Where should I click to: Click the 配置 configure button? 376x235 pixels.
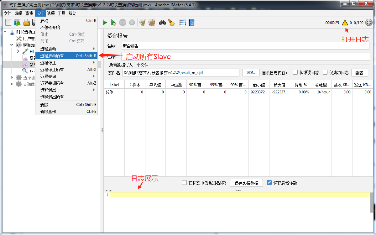pos(359,72)
